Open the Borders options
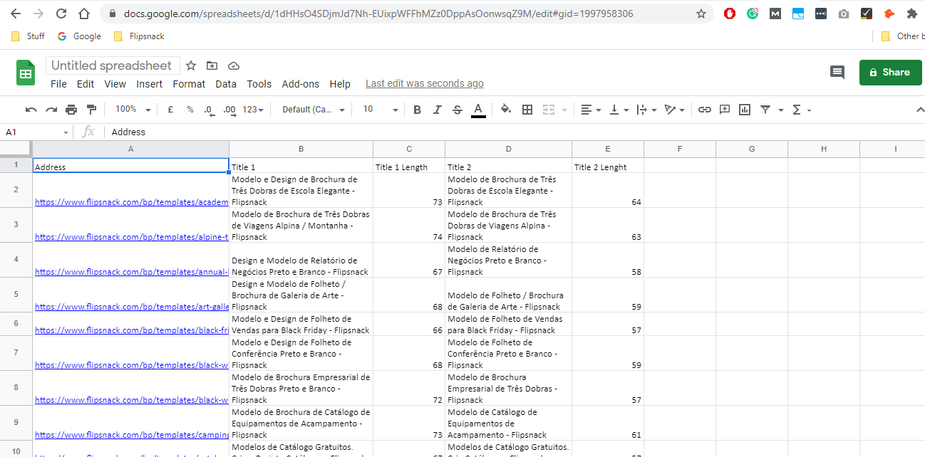The image size is (925, 457). pos(527,110)
